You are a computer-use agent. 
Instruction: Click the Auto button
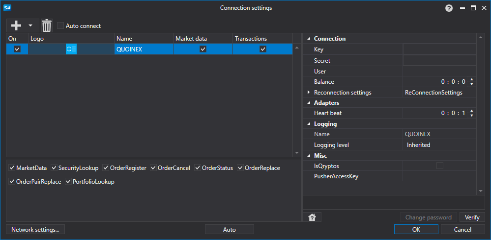229,229
